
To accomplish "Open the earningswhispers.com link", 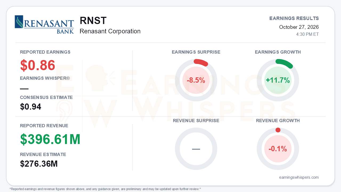I will (299, 177).
